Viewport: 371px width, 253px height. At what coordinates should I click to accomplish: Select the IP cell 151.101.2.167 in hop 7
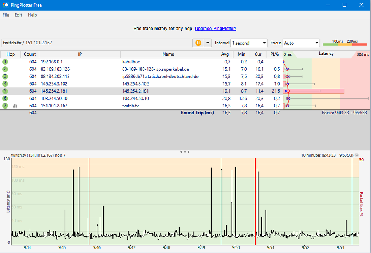pyautogui.click(x=54, y=106)
